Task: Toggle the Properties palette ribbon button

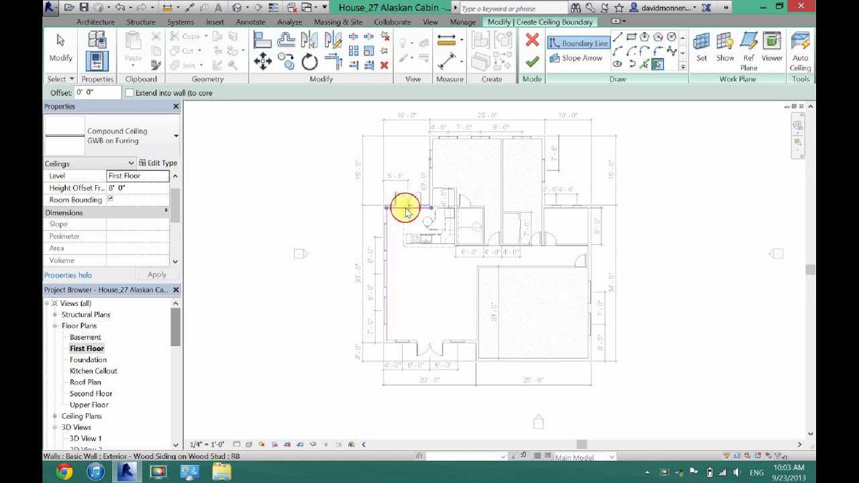Action: (97, 61)
